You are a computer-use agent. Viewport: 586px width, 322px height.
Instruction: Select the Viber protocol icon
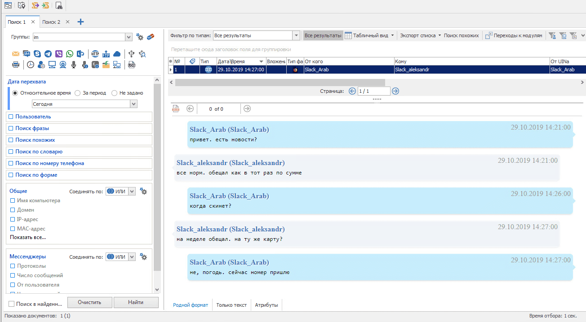59,54
